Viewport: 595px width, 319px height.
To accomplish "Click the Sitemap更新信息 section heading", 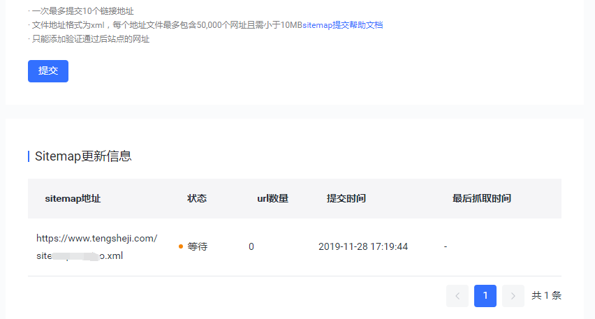I will click(83, 156).
